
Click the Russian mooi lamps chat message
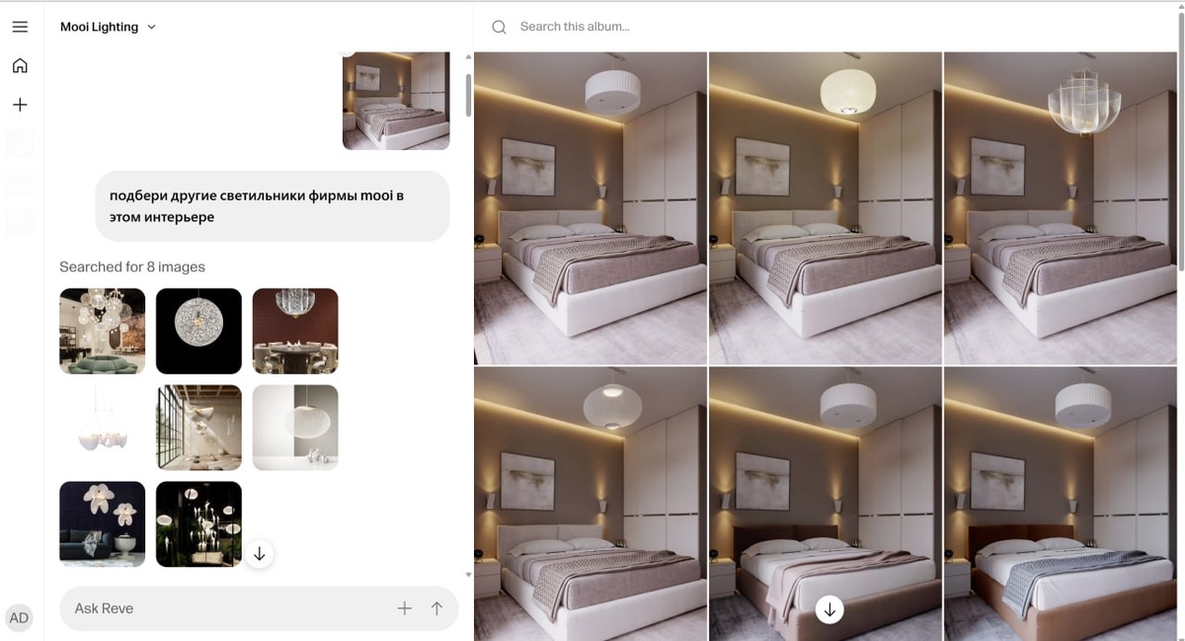point(273,206)
